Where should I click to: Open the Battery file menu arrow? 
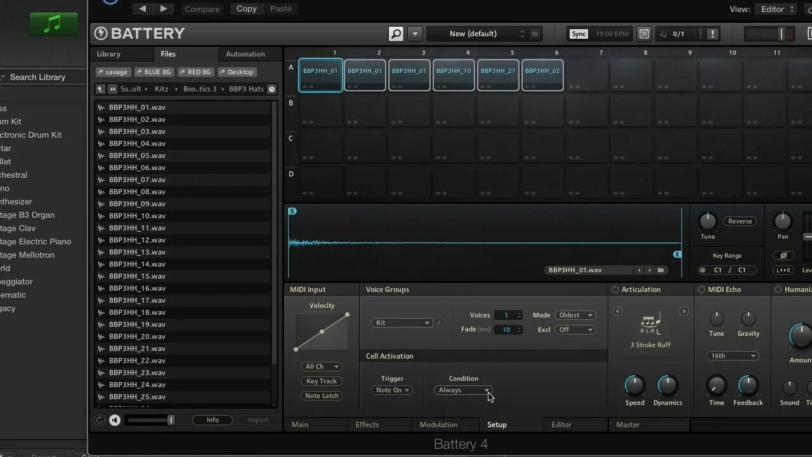click(x=415, y=34)
